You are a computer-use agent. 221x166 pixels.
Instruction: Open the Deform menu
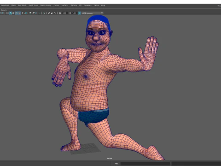click(x=74, y=6)
